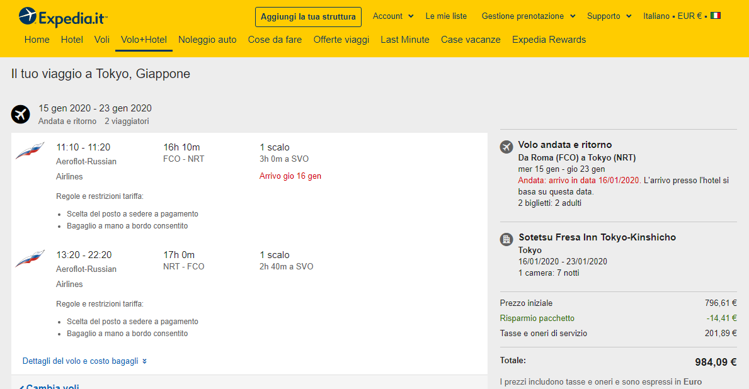Image resolution: width=749 pixels, height=389 pixels.
Task: Select the Volo+Hotel tab
Action: coord(144,40)
